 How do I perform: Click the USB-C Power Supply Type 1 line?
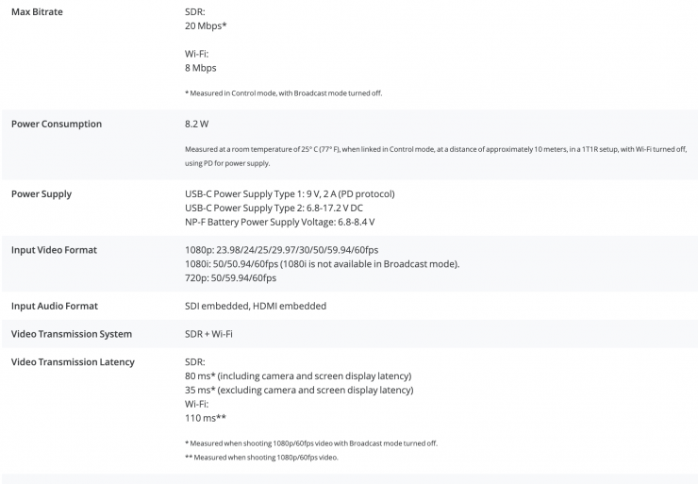click(x=290, y=193)
